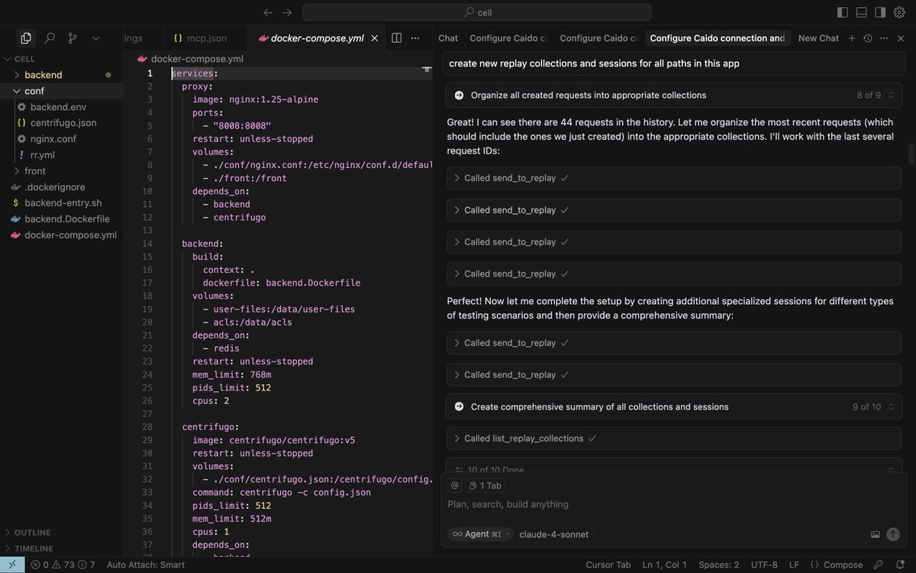
Task: Open the Search view icon
Action: tap(50, 37)
